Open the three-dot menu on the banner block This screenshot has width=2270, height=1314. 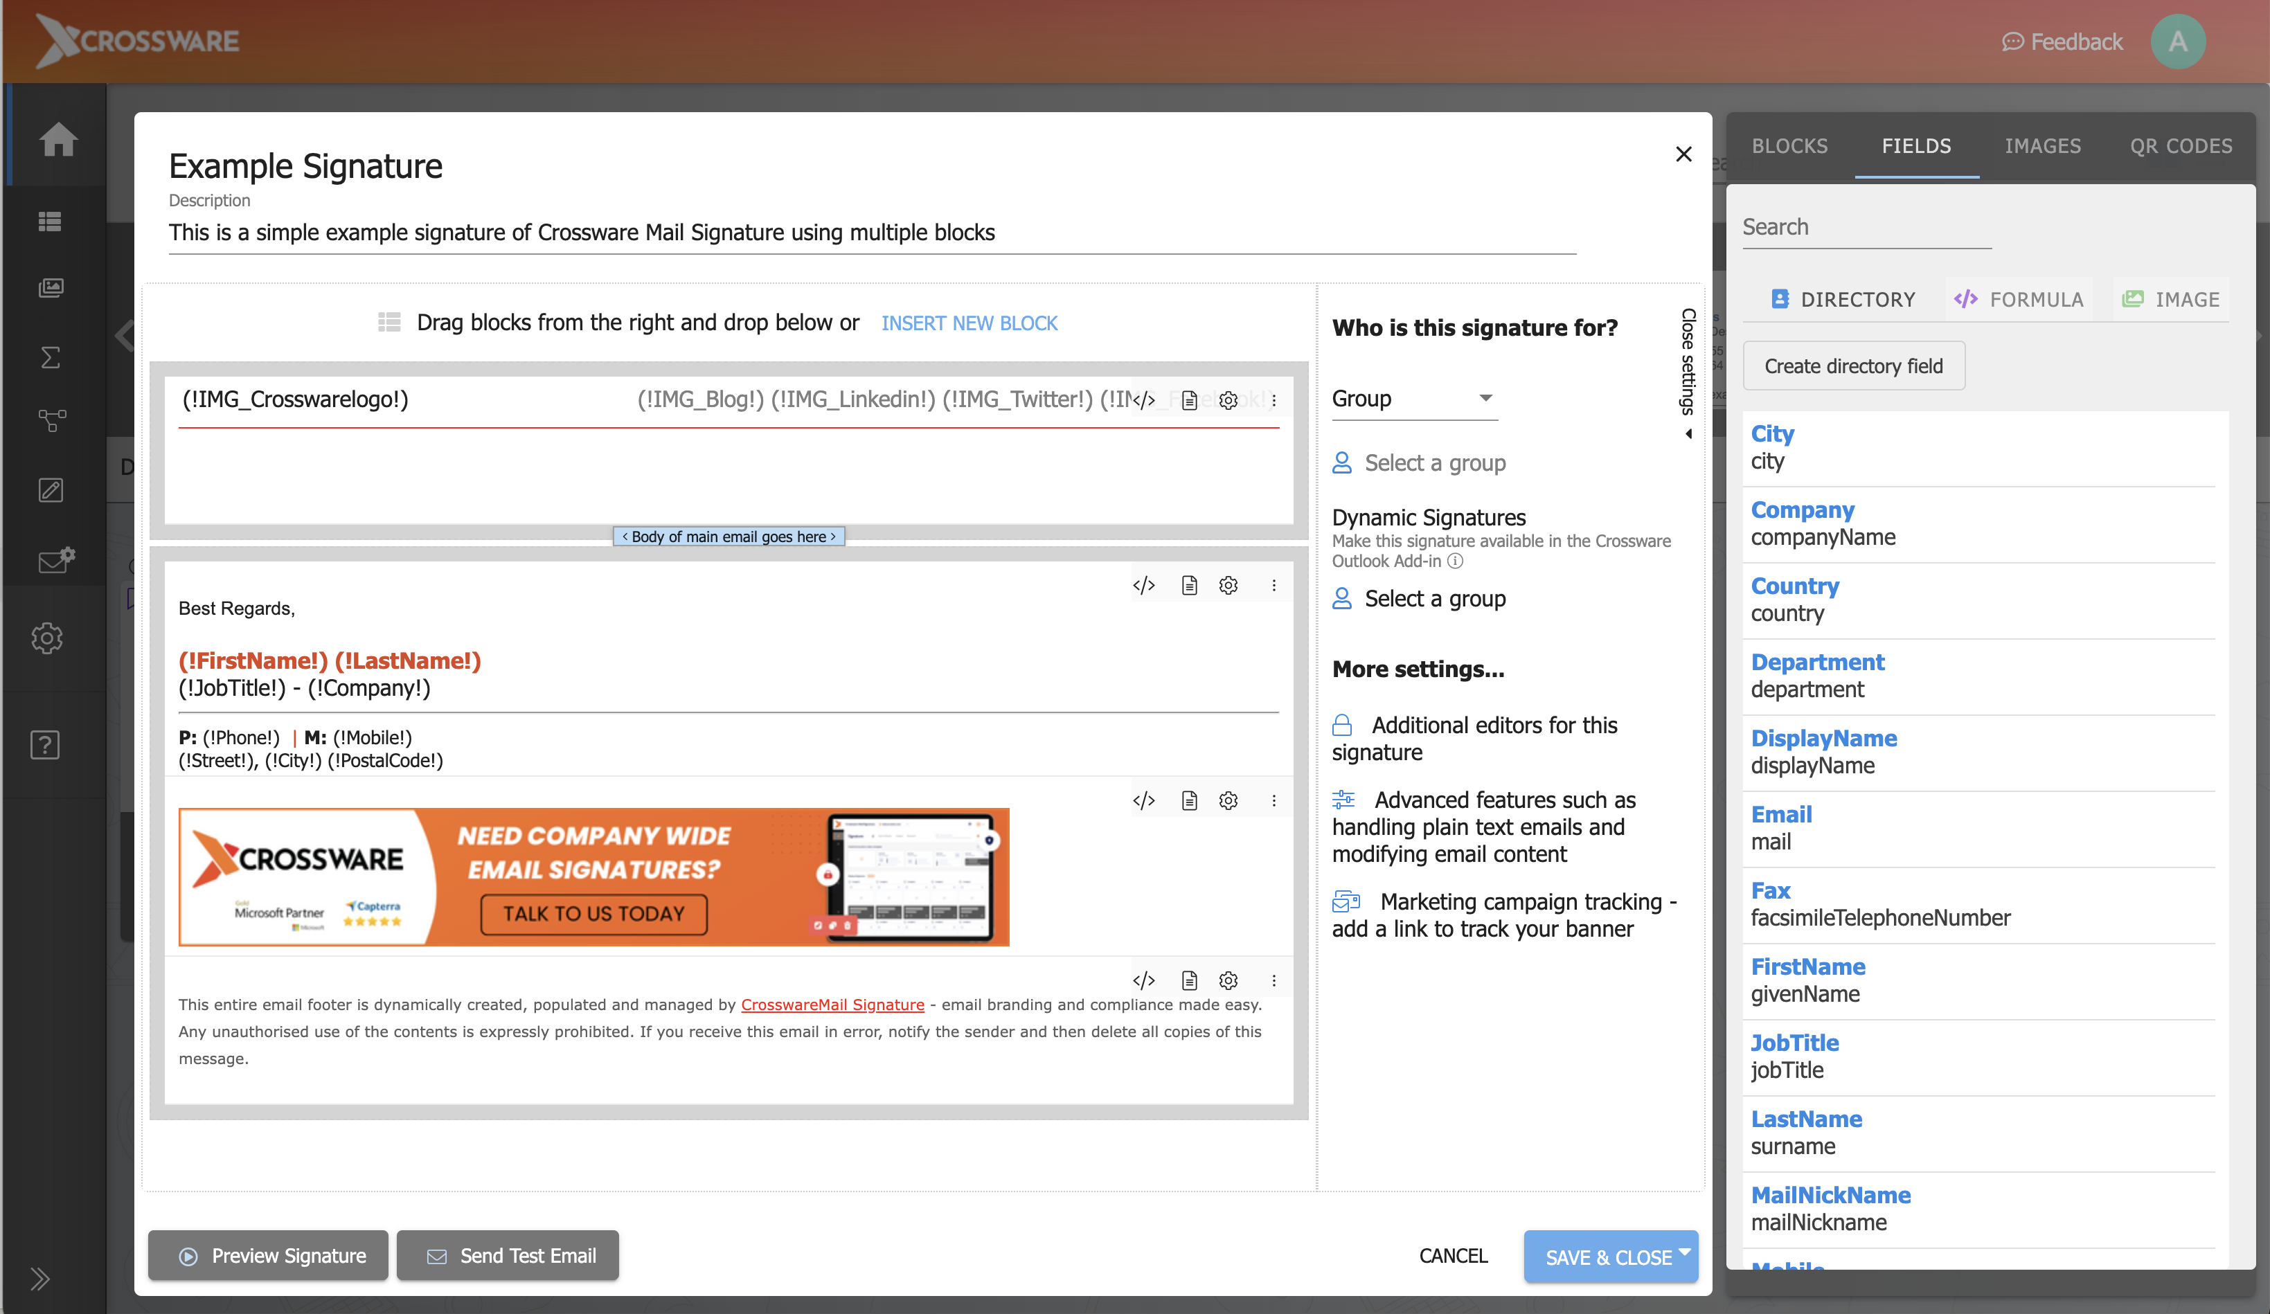click(1273, 800)
